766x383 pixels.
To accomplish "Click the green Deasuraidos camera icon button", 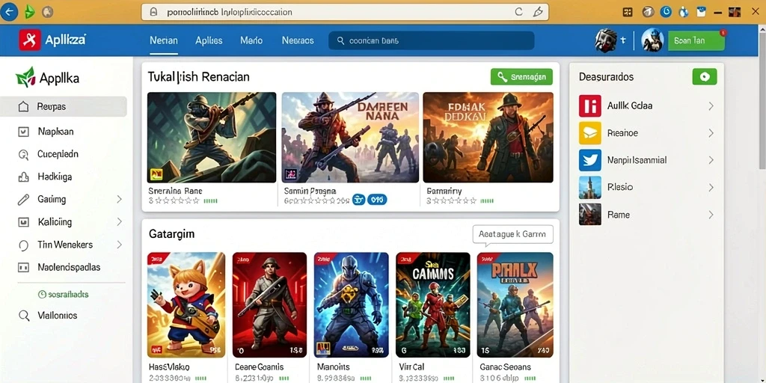I will click(705, 77).
